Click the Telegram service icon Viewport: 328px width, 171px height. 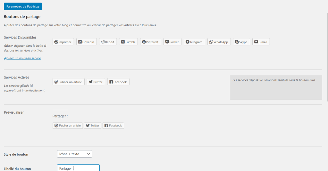click(x=194, y=42)
